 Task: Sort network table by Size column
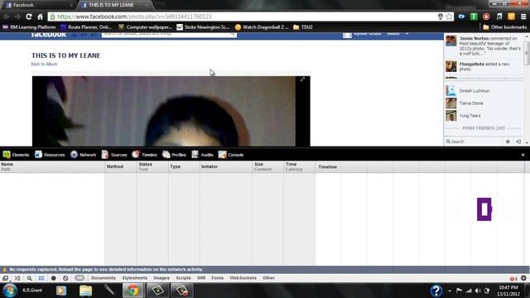[x=267, y=166]
